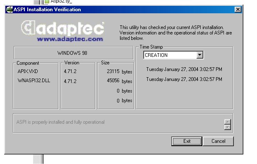Image resolution: width=257 pixels, height=164 pixels.
Task: Click the CREATION combo box text field
Action: pyautogui.click(x=170, y=55)
